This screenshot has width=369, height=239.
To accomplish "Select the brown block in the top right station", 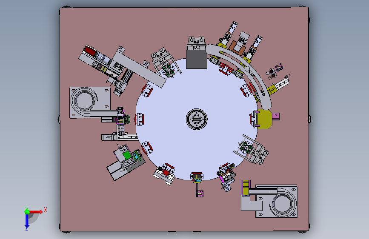I will 237,48.
